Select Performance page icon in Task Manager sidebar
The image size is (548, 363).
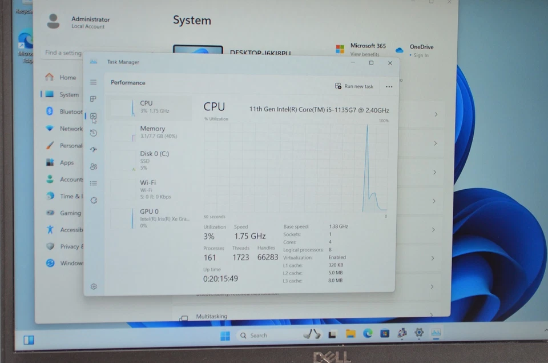93,116
